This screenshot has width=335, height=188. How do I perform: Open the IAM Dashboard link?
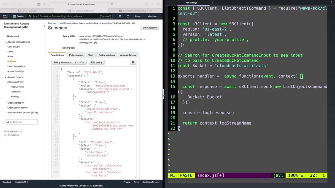pyautogui.click(x=13, y=36)
